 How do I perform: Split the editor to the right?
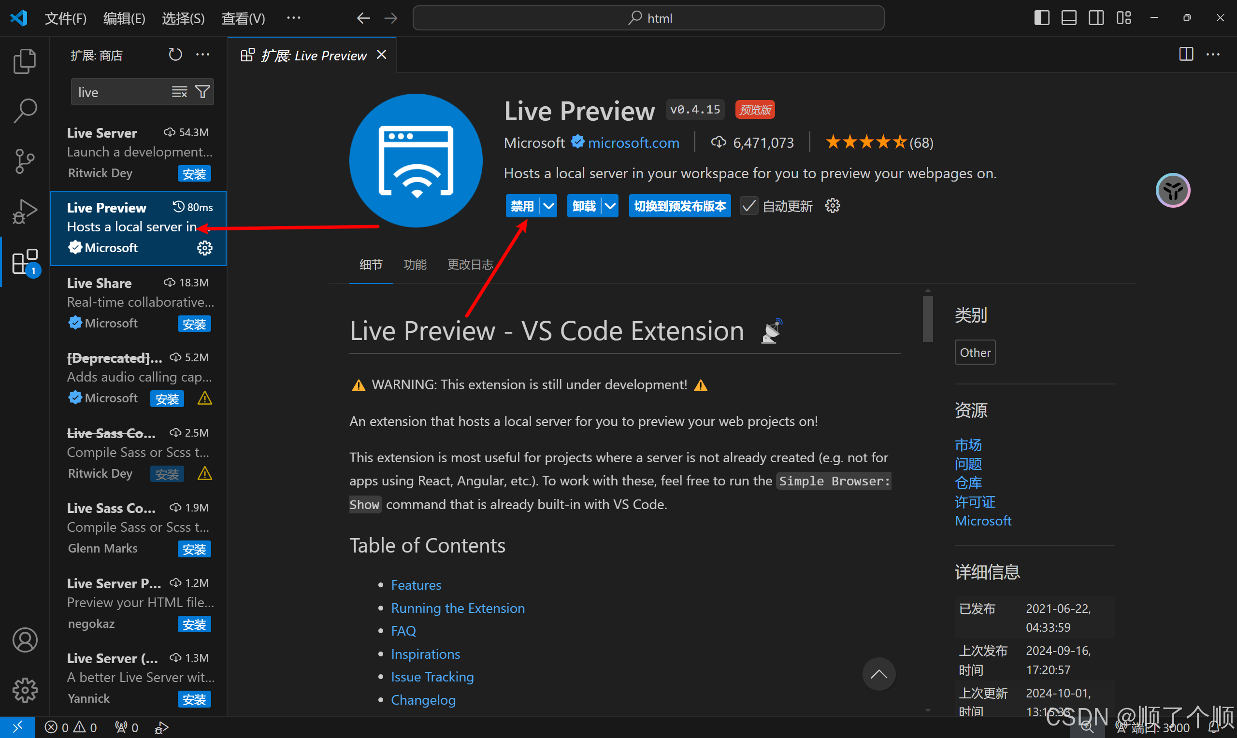tap(1186, 54)
